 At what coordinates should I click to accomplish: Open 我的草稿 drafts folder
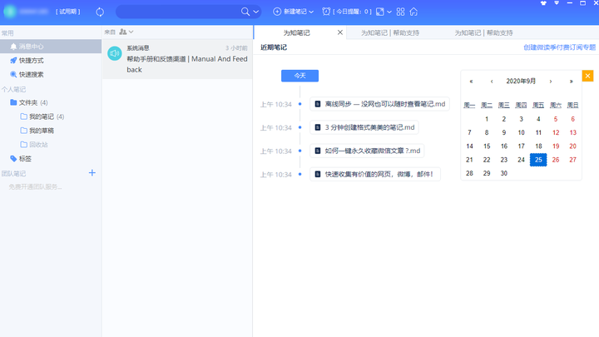click(x=42, y=131)
